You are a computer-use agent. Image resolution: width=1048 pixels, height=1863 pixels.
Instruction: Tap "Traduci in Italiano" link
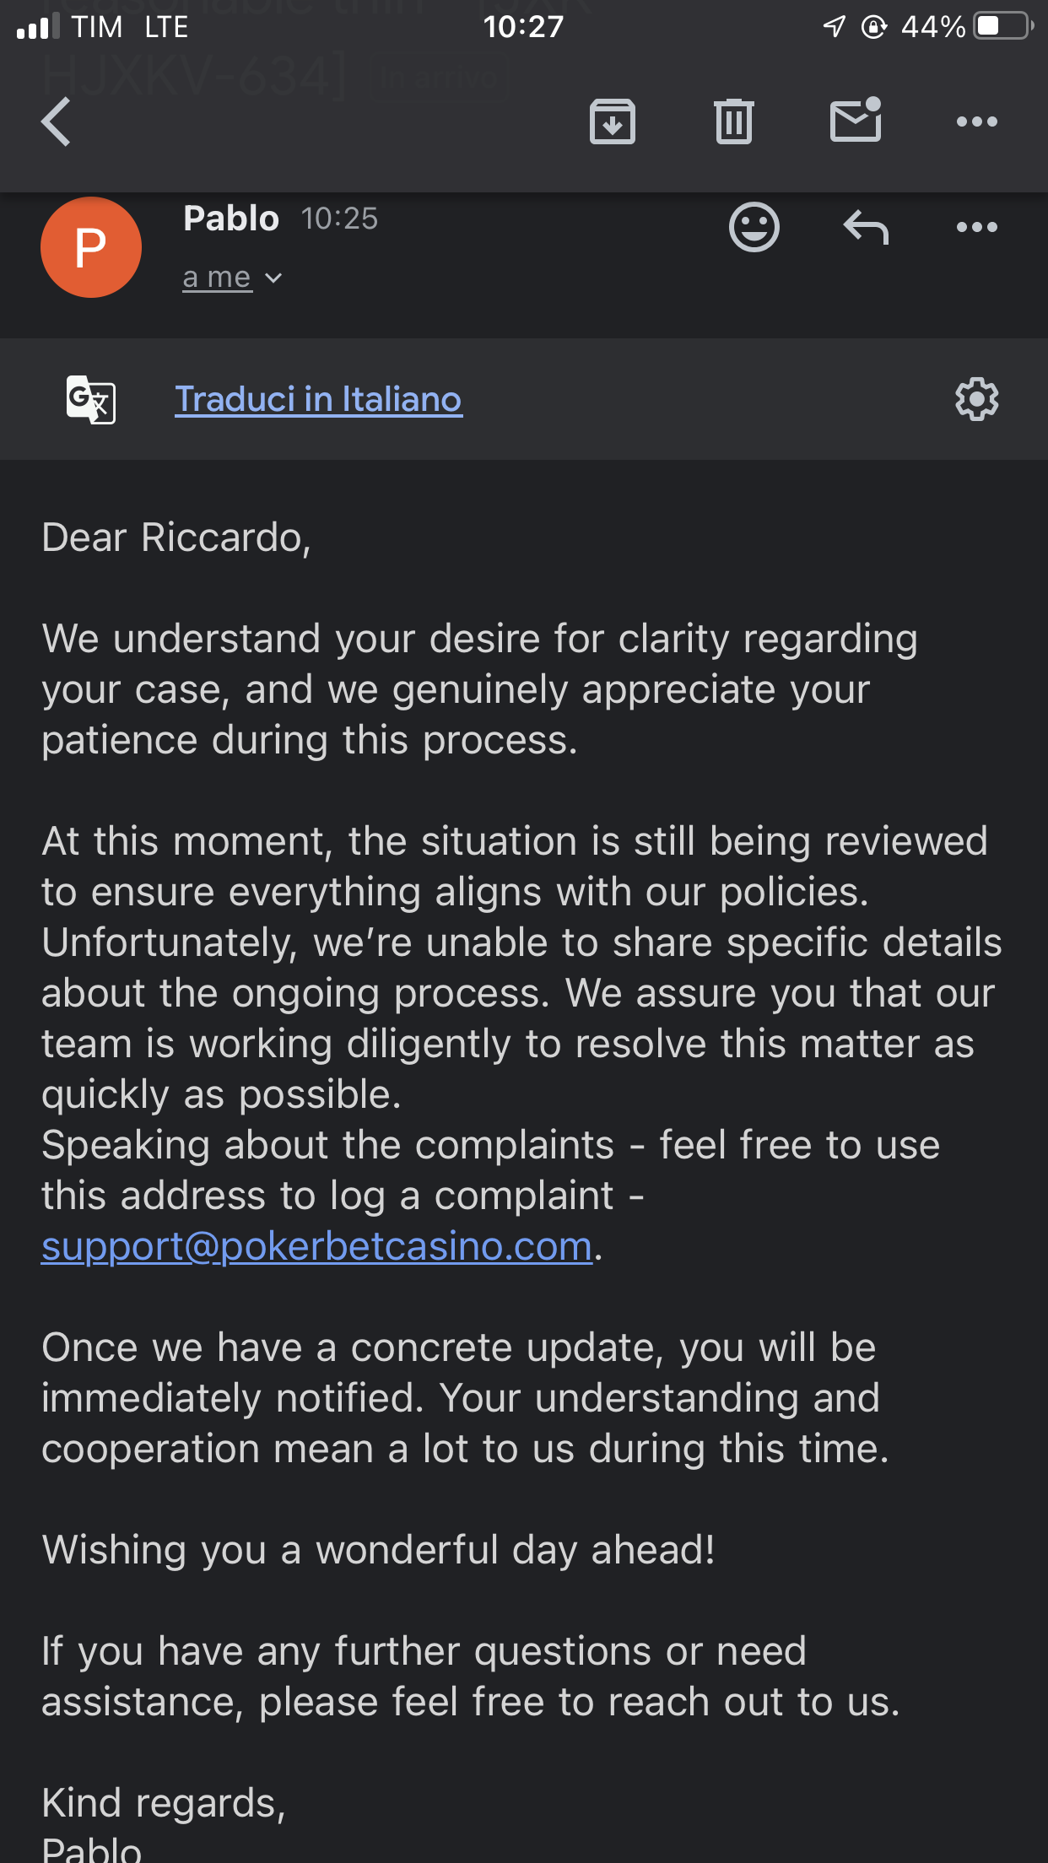318,399
